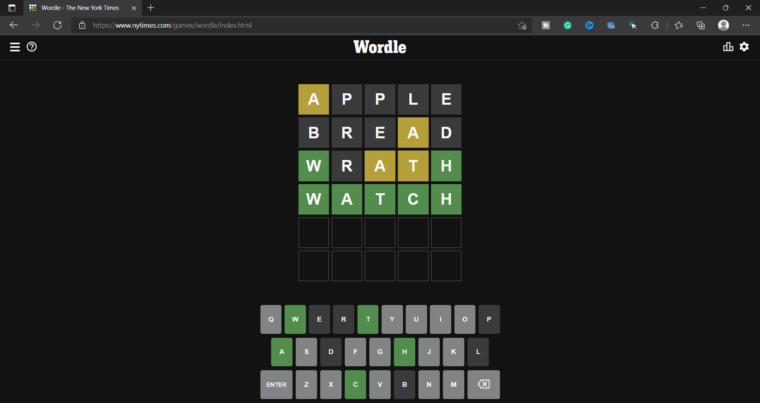Tap the Q key on Wordle keyboard
This screenshot has width=760, height=403.
[271, 319]
